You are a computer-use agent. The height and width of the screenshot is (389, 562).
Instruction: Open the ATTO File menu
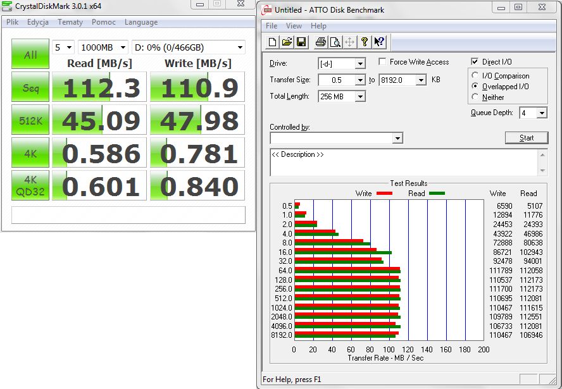coord(272,26)
